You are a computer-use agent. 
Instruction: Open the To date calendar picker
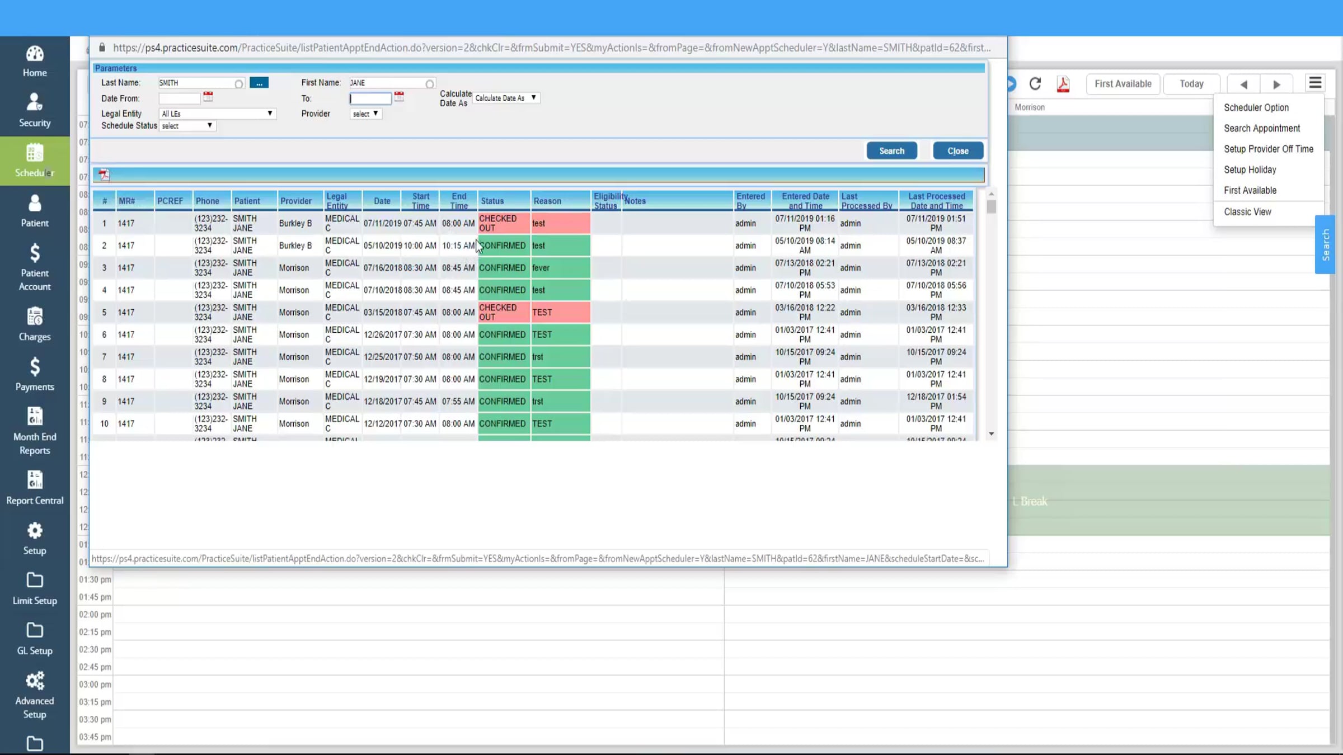point(399,97)
